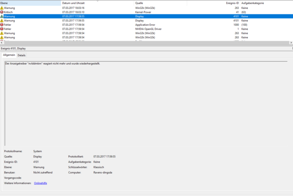The image size is (293, 196).
Task: Click the (63) task category cell
Action: click(x=244, y=12)
